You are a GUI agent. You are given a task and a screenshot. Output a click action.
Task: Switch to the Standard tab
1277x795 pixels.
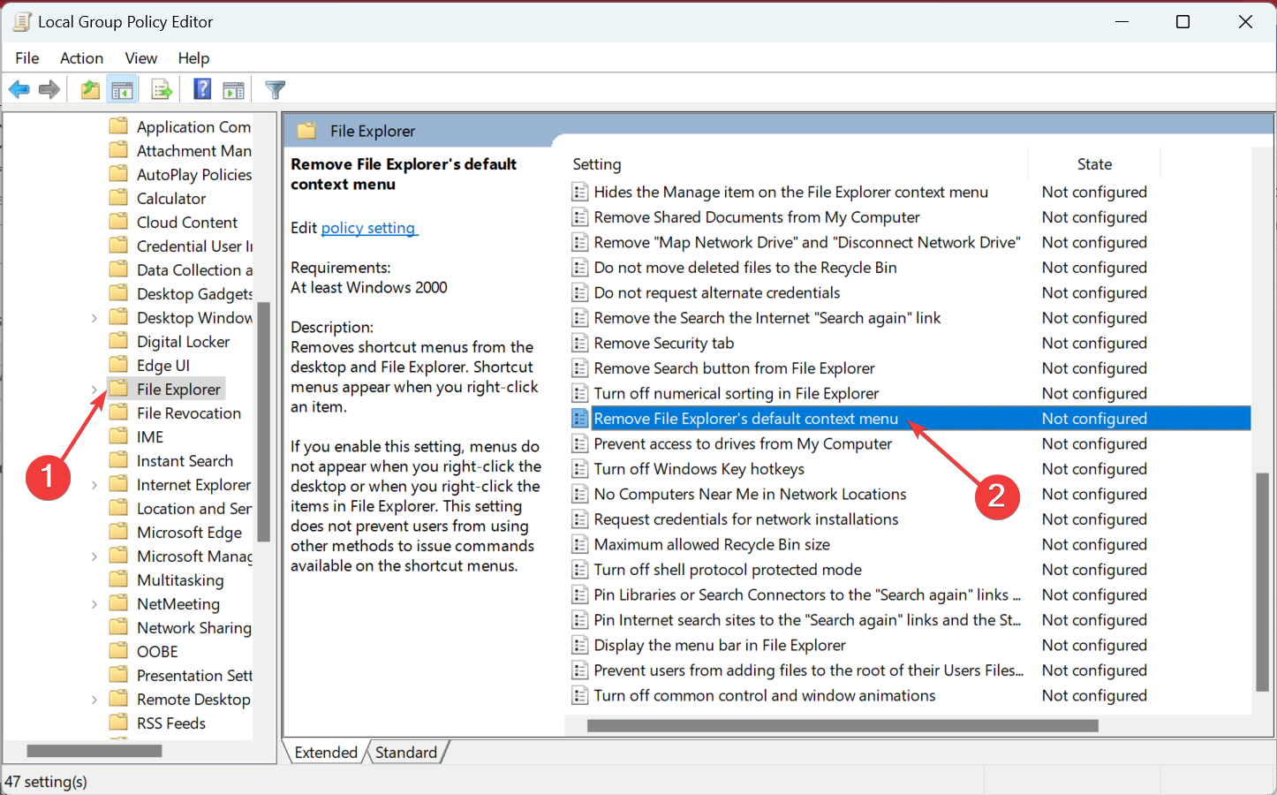pos(405,753)
